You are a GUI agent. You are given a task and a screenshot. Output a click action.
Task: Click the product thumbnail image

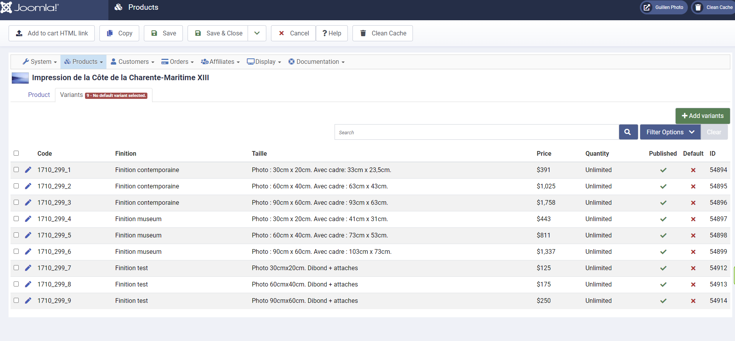20,78
